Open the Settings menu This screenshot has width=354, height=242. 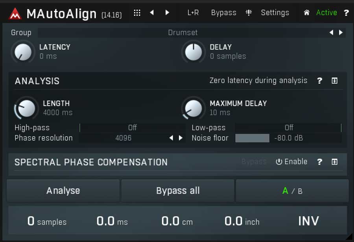[275, 13]
